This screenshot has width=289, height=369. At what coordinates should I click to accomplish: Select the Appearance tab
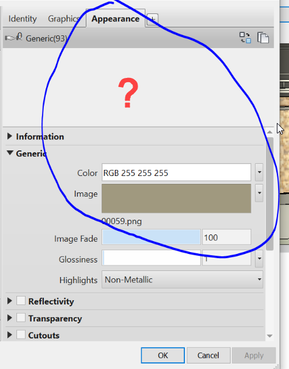tap(116, 19)
